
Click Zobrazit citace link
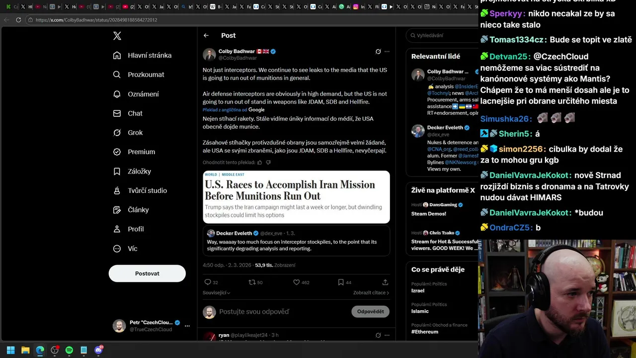pos(371,293)
